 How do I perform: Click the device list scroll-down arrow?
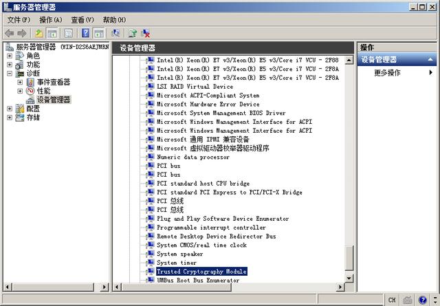[349, 279]
